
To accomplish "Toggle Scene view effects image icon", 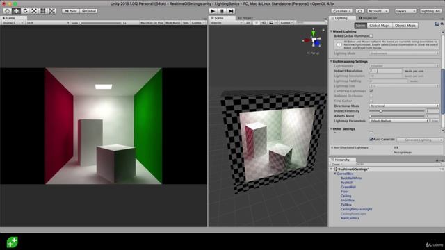I will (272, 23).
